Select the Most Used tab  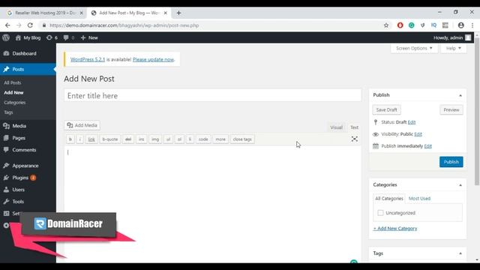[x=419, y=198]
